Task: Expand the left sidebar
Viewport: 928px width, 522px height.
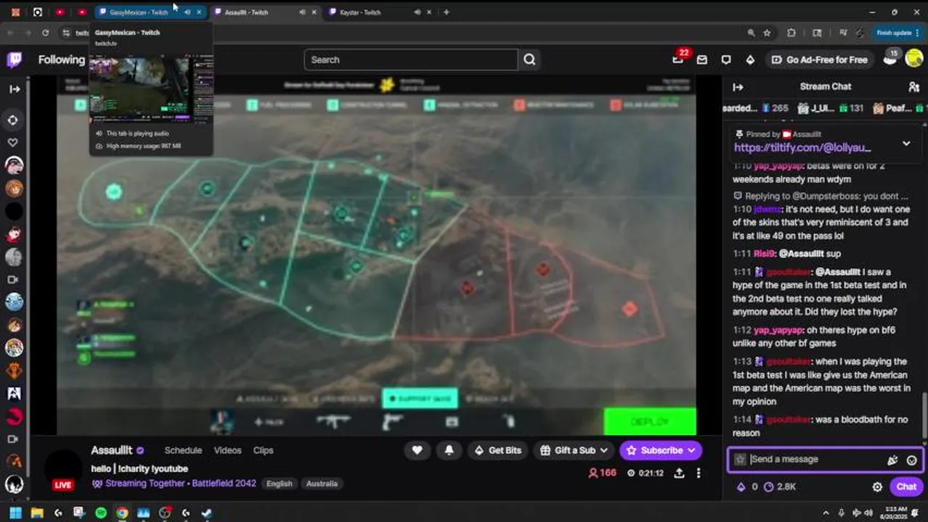Action: point(15,89)
